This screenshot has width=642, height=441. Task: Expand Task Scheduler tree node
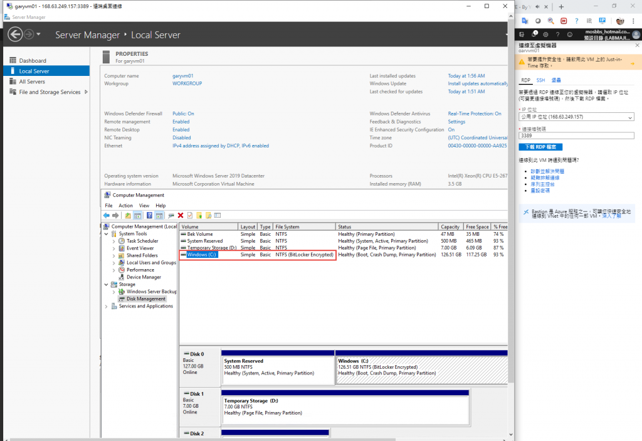pos(114,241)
